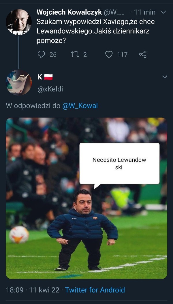173x304 pixels.
Task: Click the 18:09 · 11 kwi 22 timestamp
Action: (x=33, y=290)
